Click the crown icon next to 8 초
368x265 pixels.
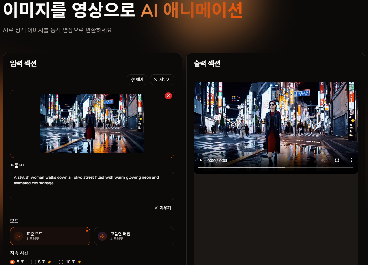(x=49, y=262)
